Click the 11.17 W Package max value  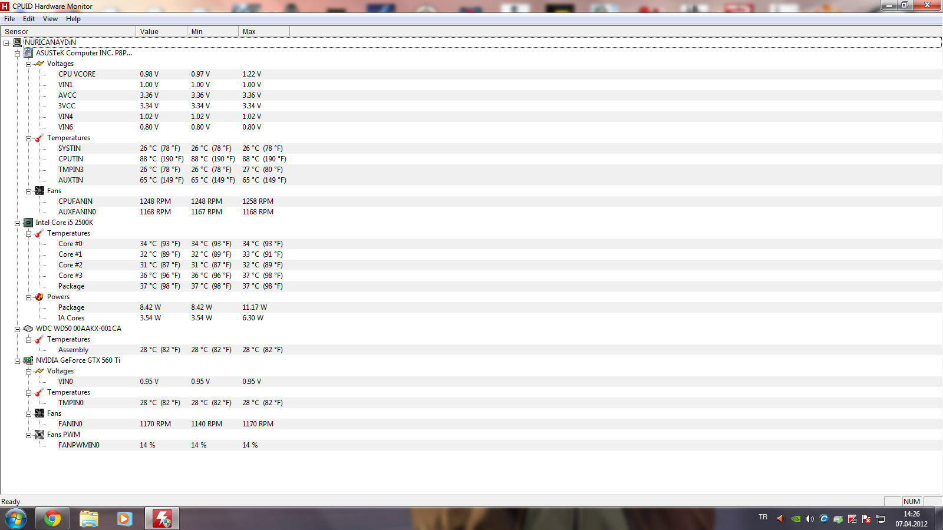[x=255, y=307]
